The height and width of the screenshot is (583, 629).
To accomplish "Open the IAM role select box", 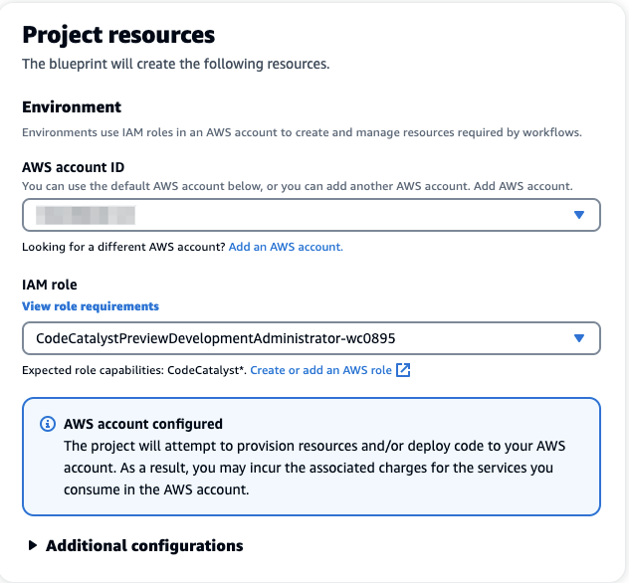I will (299, 338).
